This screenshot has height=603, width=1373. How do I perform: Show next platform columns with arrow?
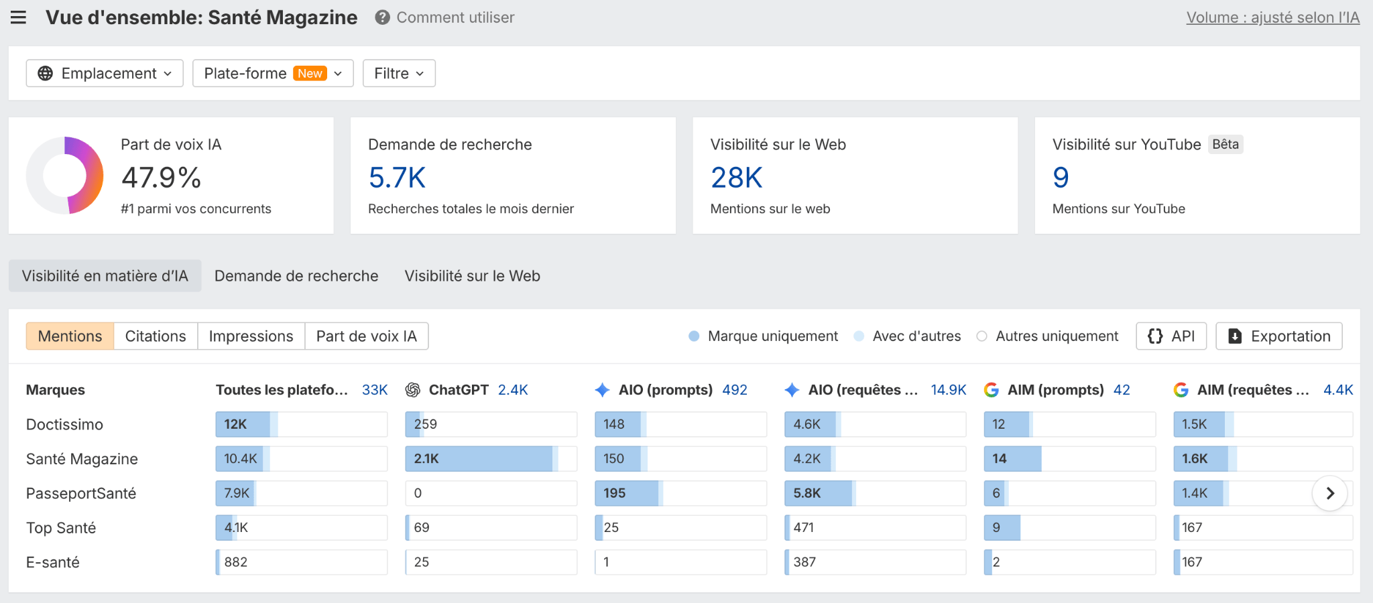pos(1330,493)
